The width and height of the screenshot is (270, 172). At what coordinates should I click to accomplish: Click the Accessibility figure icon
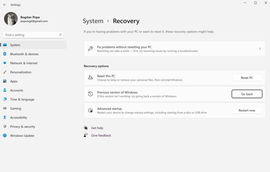point(5,117)
